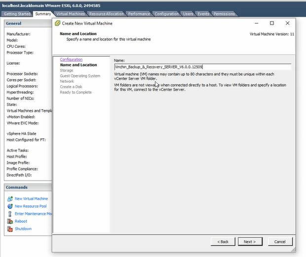Click the Reboot command icon
Screen dimensions: 306x257
pyautogui.click(x=10, y=221)
